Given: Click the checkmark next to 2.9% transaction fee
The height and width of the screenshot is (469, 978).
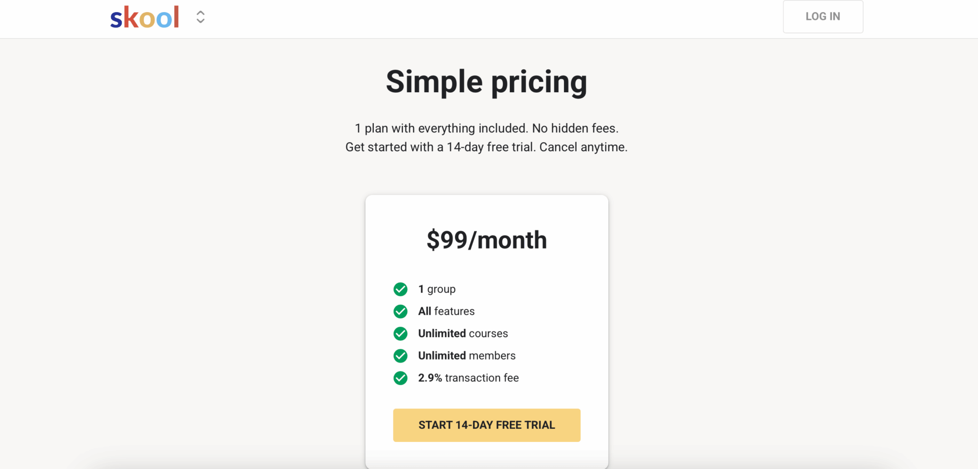Looking at the screenshot, I should point(400,378).
